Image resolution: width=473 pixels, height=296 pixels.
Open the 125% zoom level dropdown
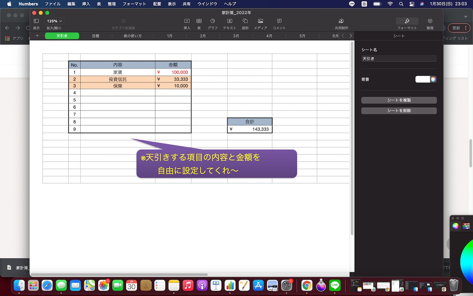tap(55, 21)
